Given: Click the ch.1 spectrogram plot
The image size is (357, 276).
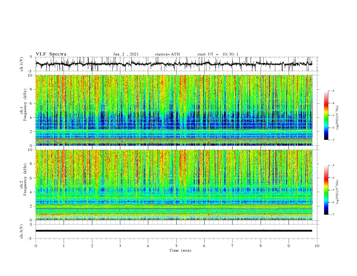Looking at the screenshot, I should 174,110.
